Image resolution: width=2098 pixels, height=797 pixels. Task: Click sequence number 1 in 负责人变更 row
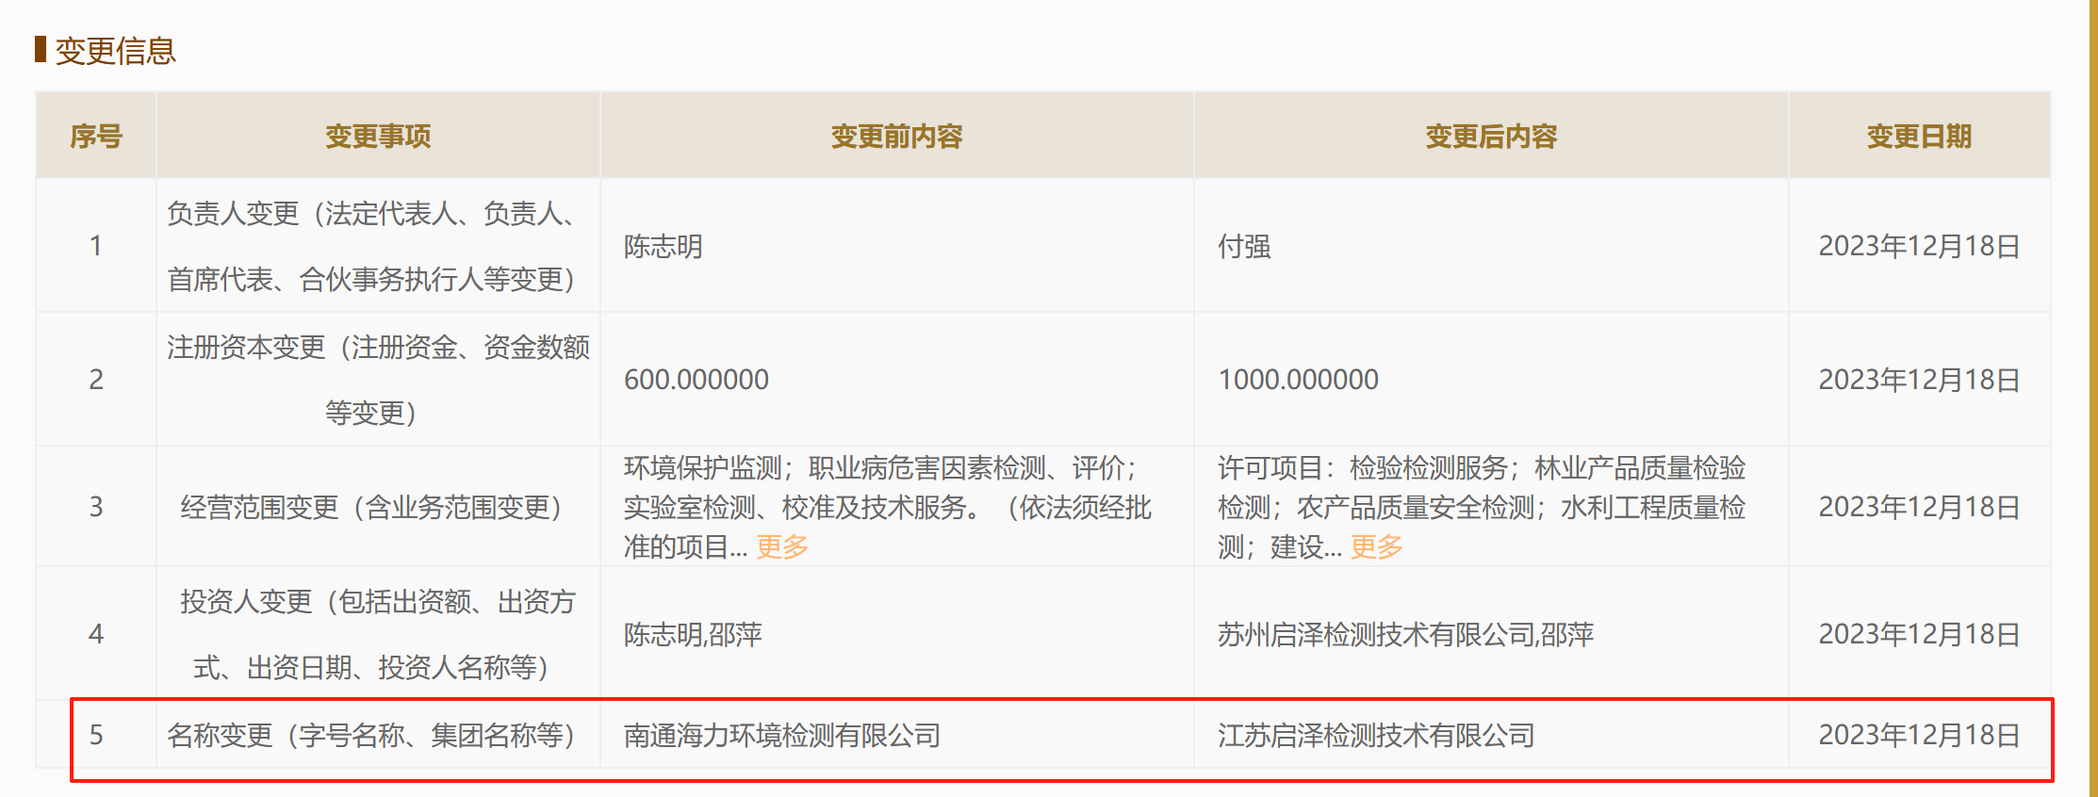coord(96,246)
